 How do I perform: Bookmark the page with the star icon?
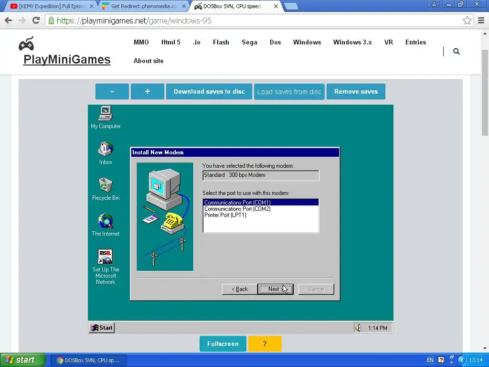(x=467, y=21)
